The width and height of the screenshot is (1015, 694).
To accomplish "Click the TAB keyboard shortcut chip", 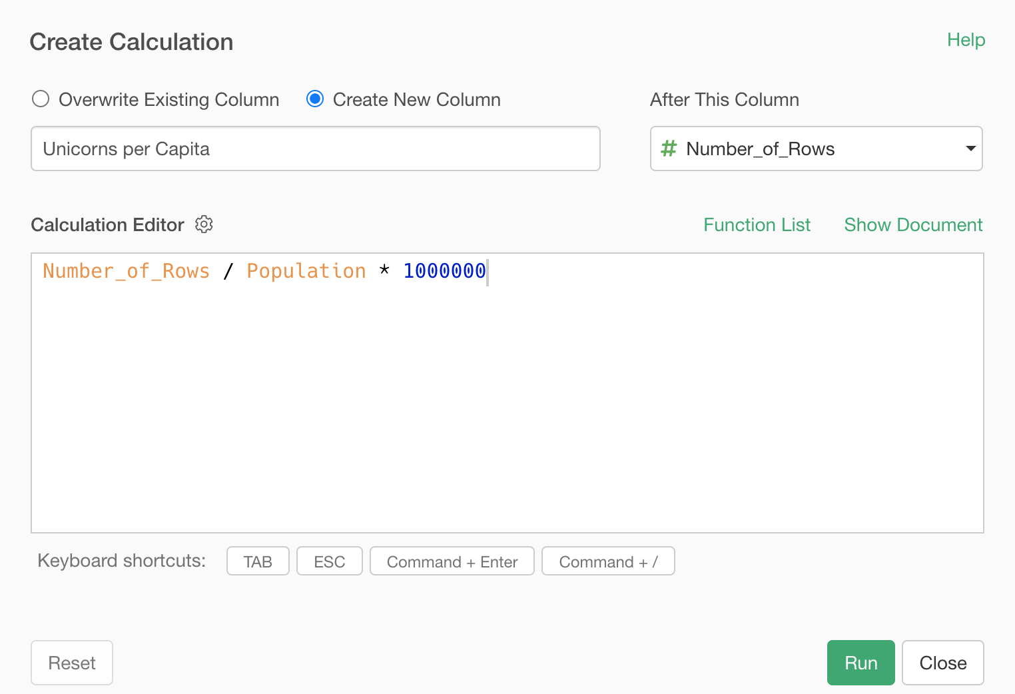I will coord(258,561).
